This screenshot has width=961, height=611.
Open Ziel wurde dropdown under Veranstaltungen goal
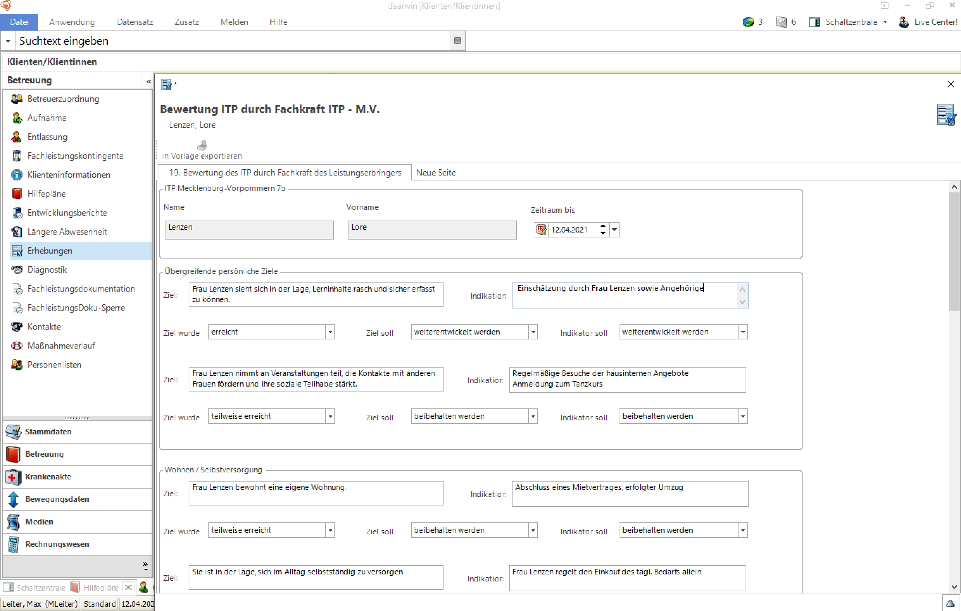(330, 416)
